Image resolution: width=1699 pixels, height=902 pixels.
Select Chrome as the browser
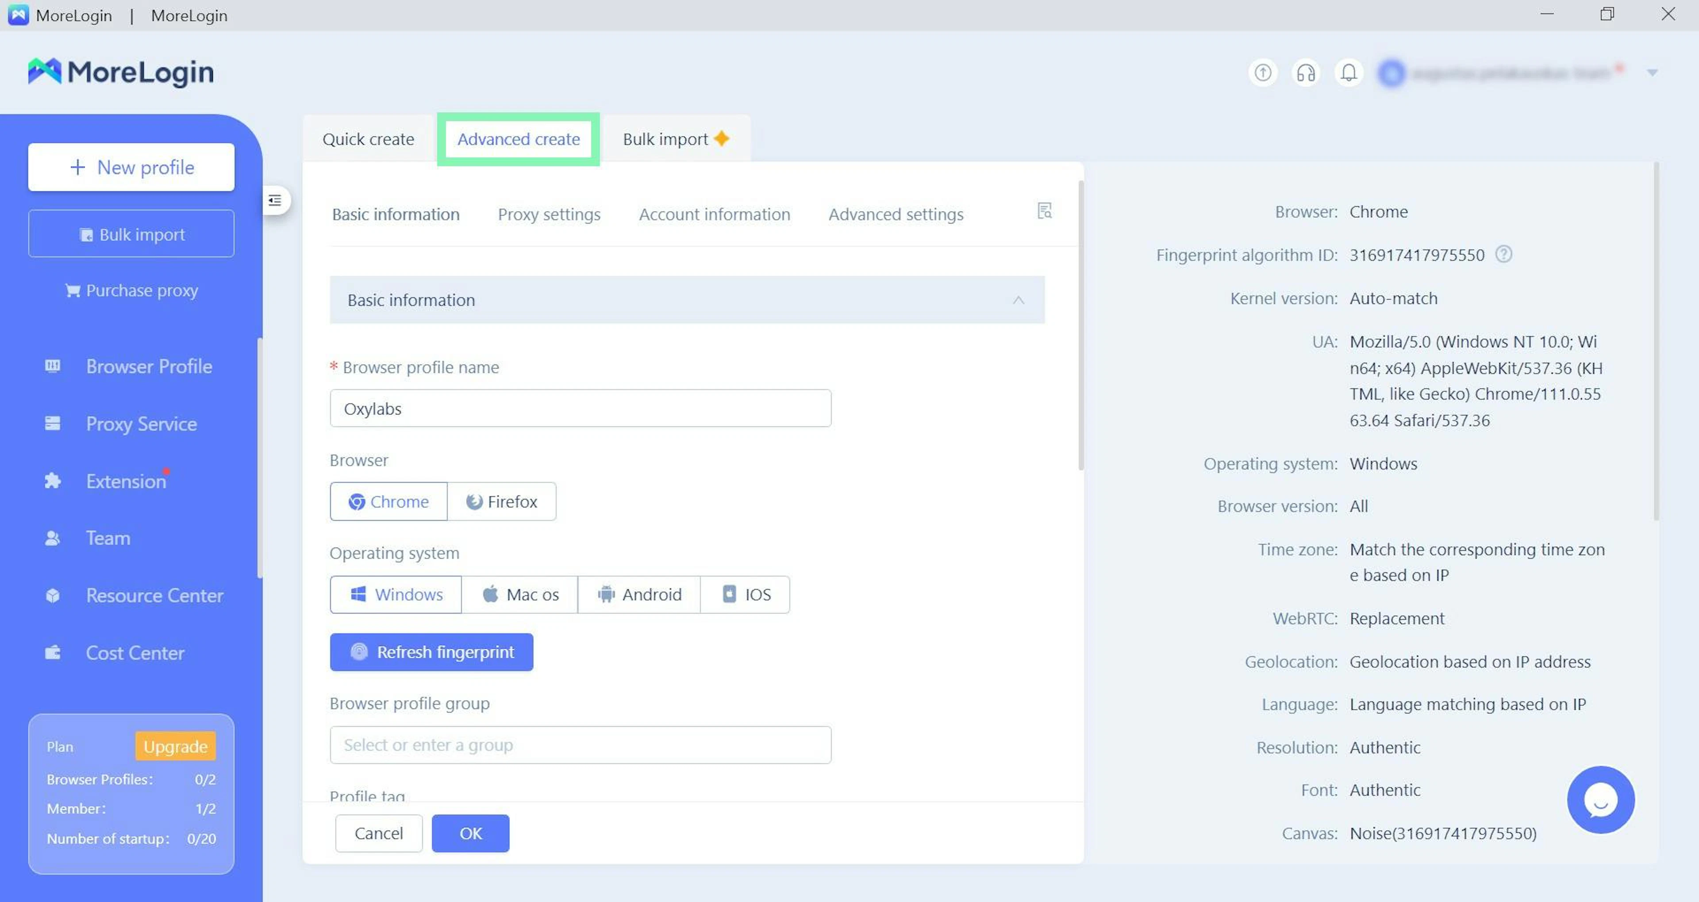388,502
